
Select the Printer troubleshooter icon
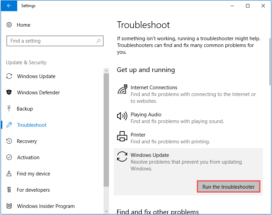[x=122, y=136]
